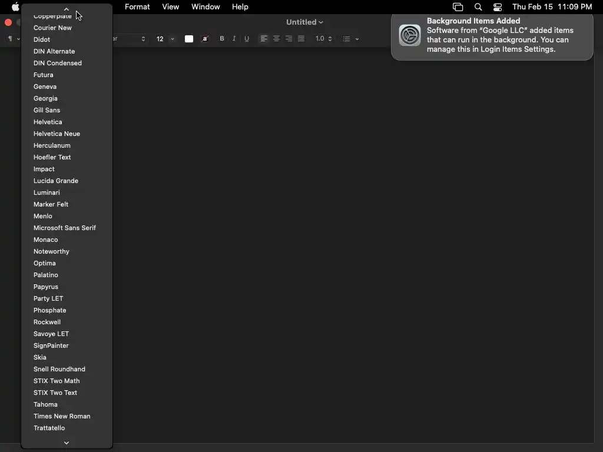Open the Help menu

[240, 7]
